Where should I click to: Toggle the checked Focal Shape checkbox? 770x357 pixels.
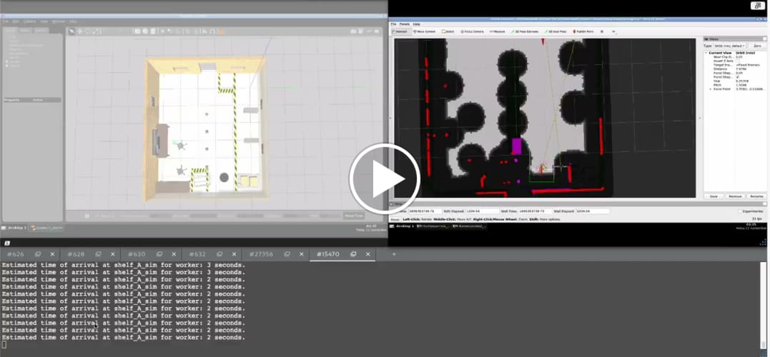[x=738, y=77]
